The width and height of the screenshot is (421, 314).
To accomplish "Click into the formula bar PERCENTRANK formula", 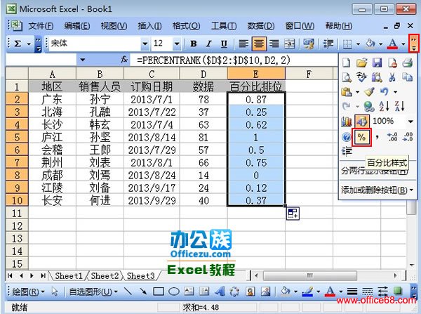I will [213, 60].
